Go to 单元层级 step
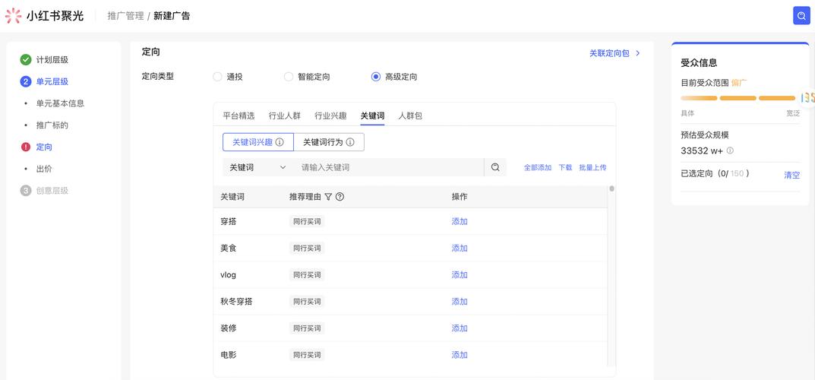The height and width of the screenshot is (380, 815). 52,81
